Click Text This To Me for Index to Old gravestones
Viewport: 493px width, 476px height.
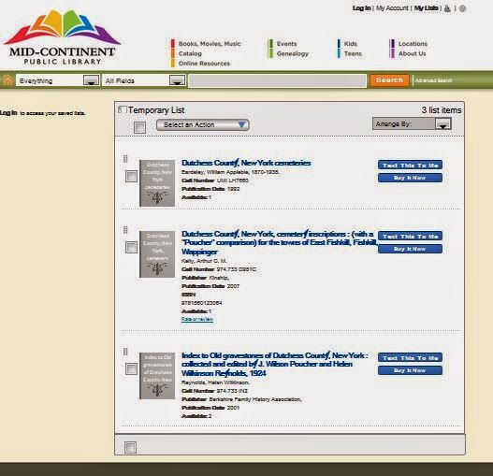(410, 358)
